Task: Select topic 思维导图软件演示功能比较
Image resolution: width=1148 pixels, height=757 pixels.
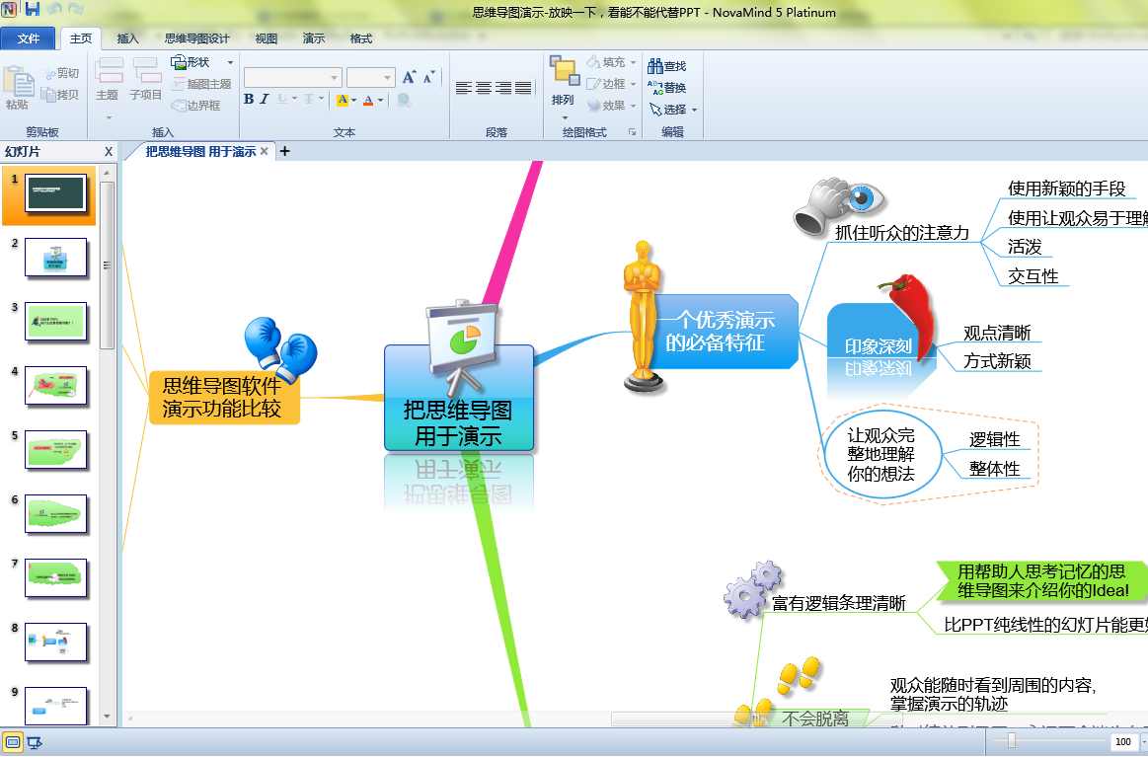Action: pyautogui.click(x=223, y=398)
